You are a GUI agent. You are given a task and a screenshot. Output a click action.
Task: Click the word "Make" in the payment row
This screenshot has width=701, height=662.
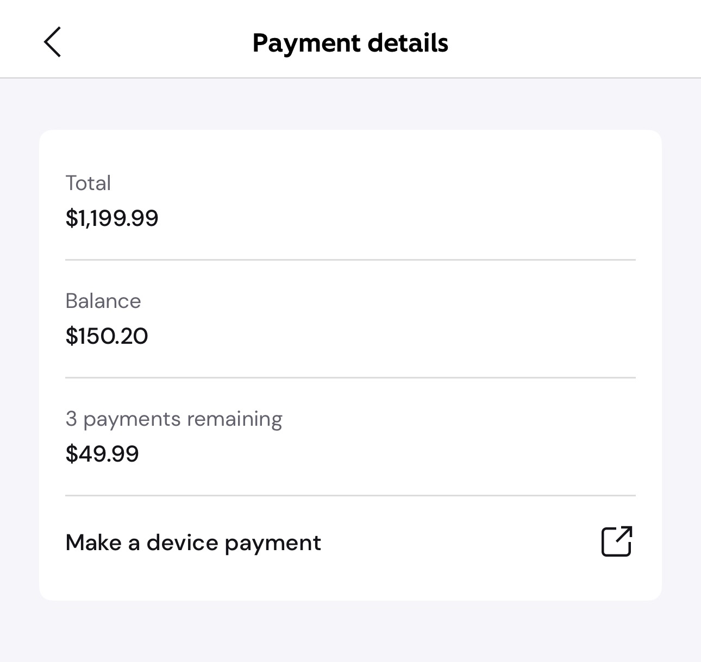(x=93, y=543)
